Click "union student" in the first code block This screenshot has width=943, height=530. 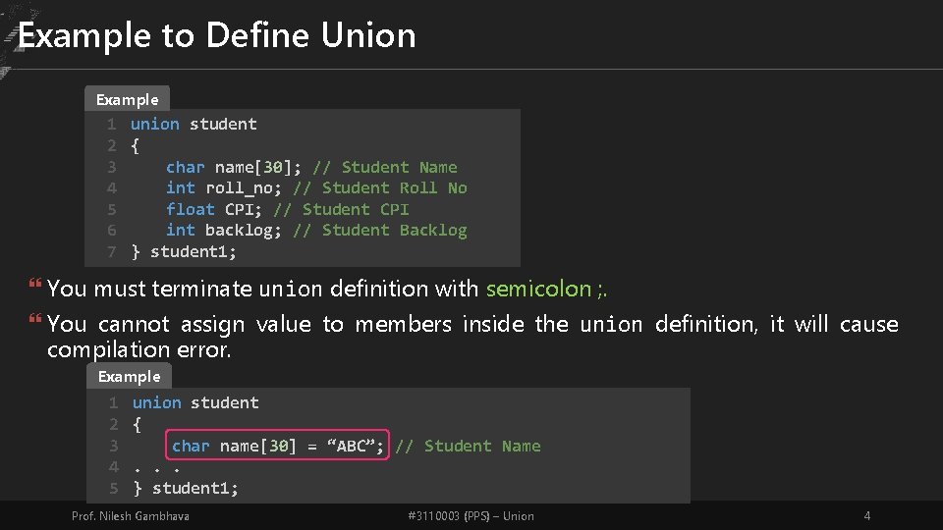point(194,125)
